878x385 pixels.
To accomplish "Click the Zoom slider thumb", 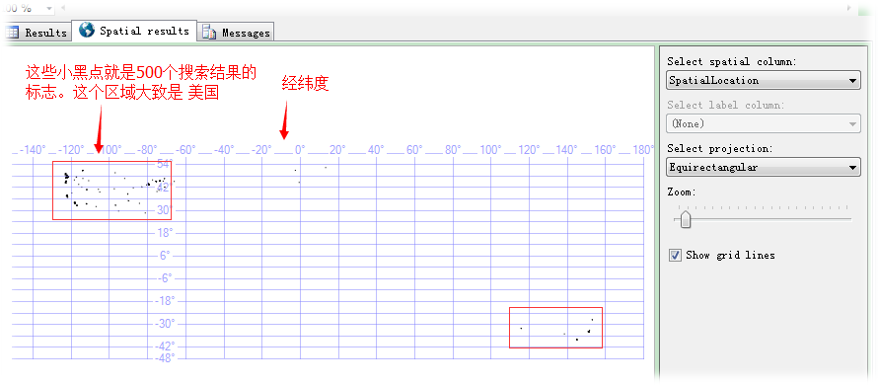I will [685, 218].
